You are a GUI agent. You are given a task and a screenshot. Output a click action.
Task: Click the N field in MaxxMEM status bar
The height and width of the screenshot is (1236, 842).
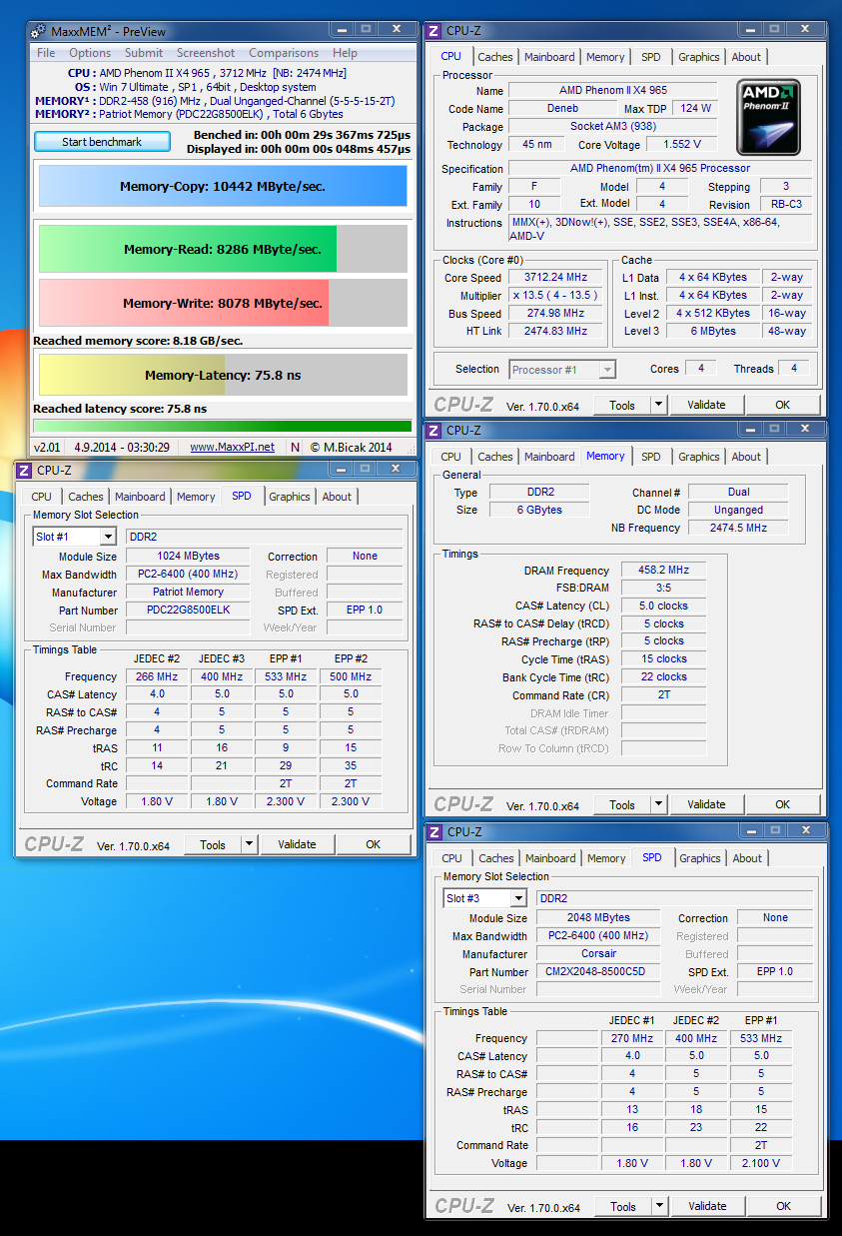[295, 447]
